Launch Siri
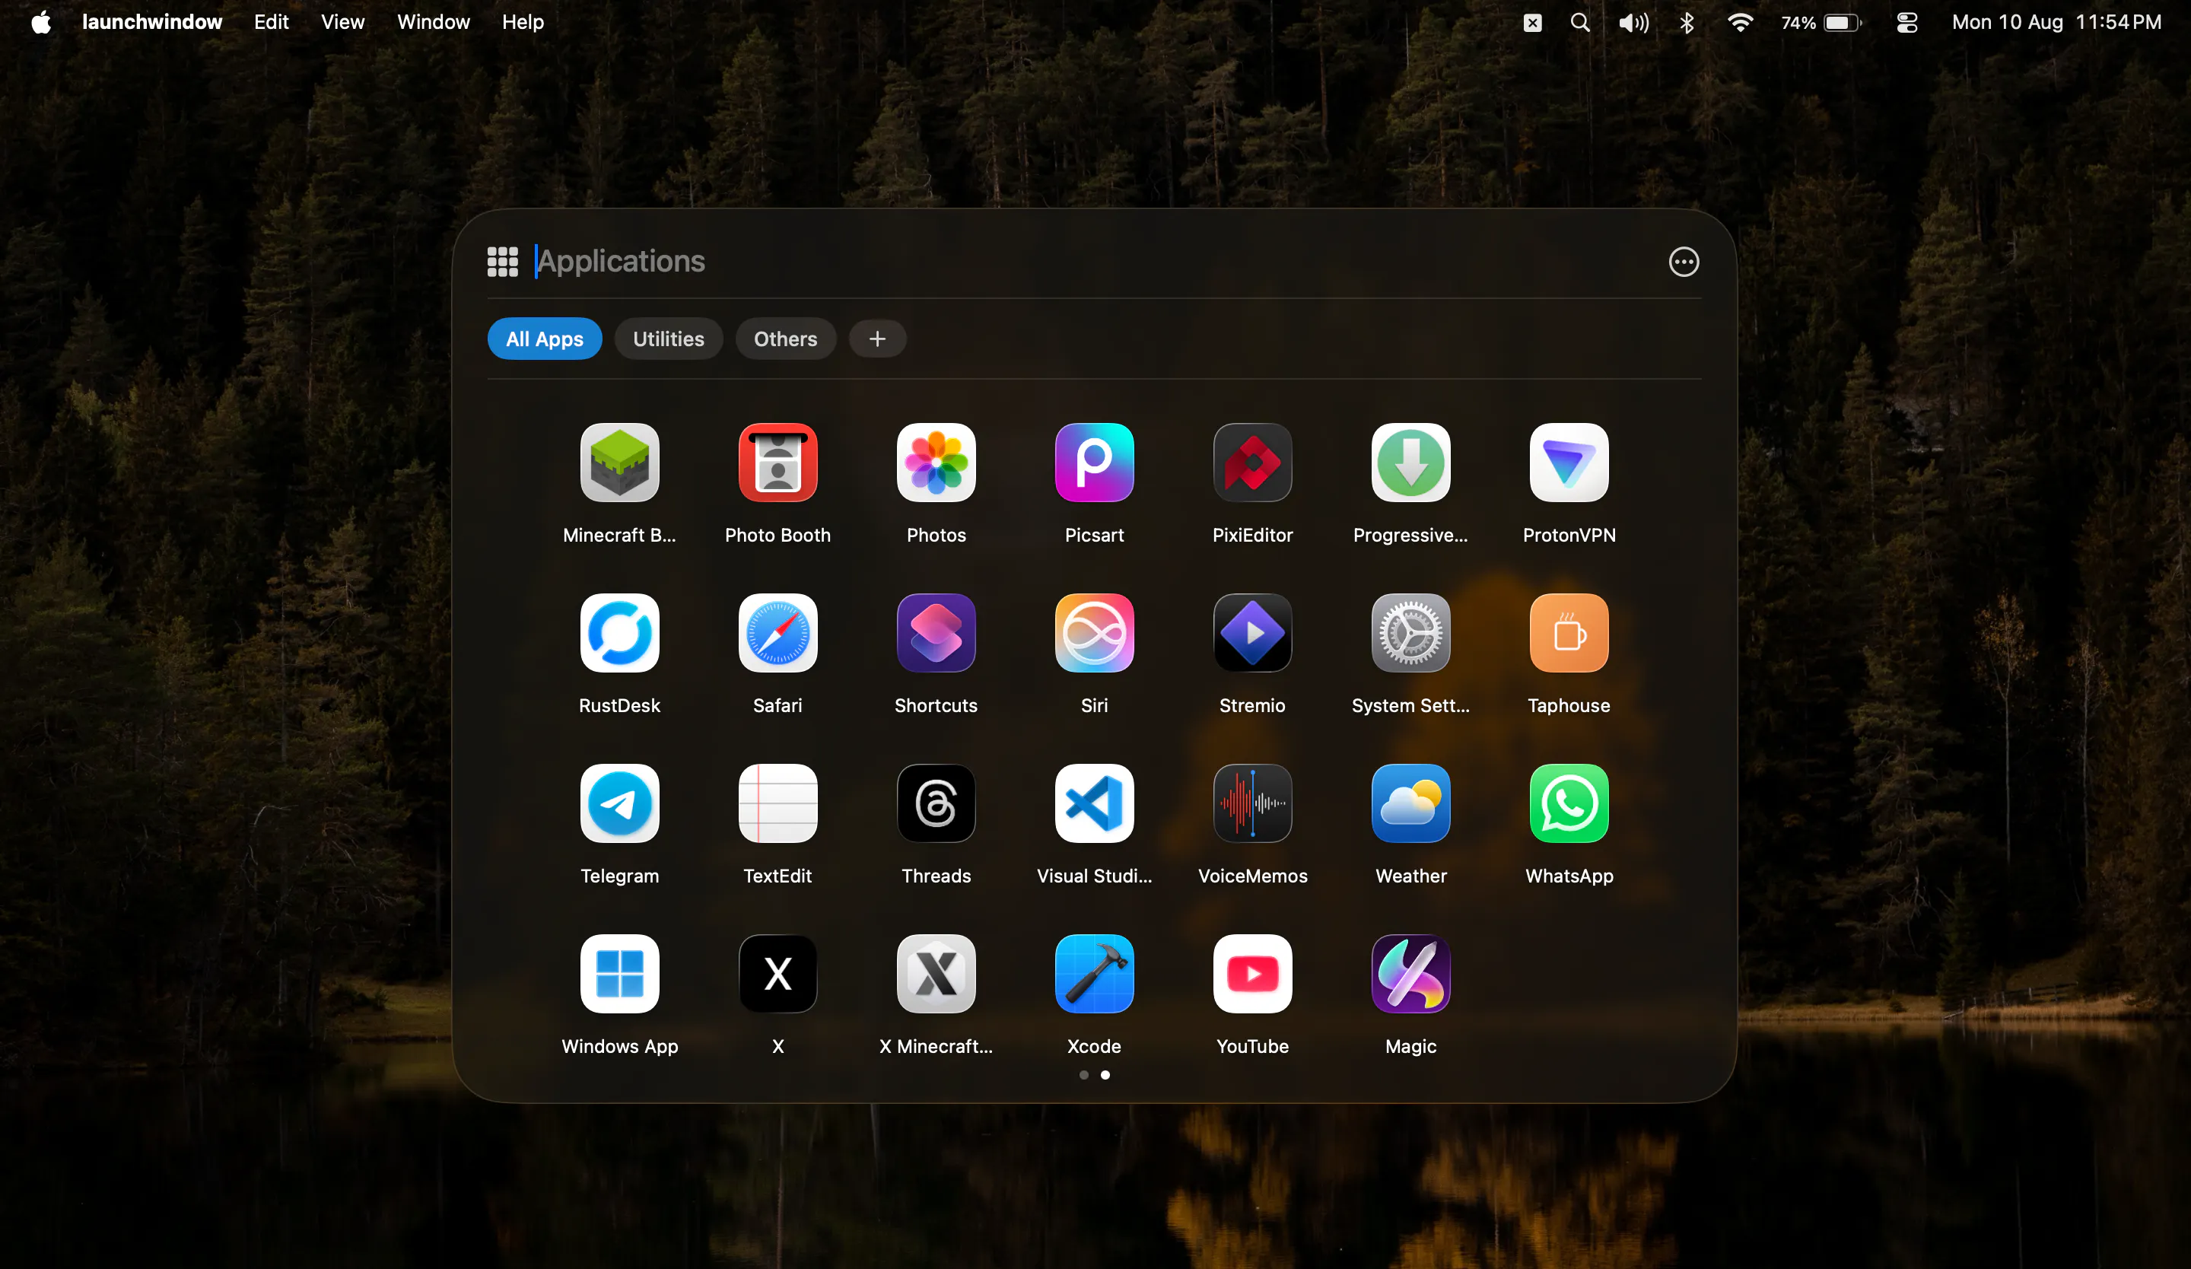Viewport: 2191px width, 1269px height. click(1094, 633)
